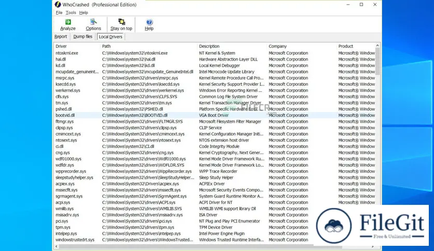This screenshot has height=251, width=434.
Task: Select the ci.dll driver row
Action: (x=214, y=146)
